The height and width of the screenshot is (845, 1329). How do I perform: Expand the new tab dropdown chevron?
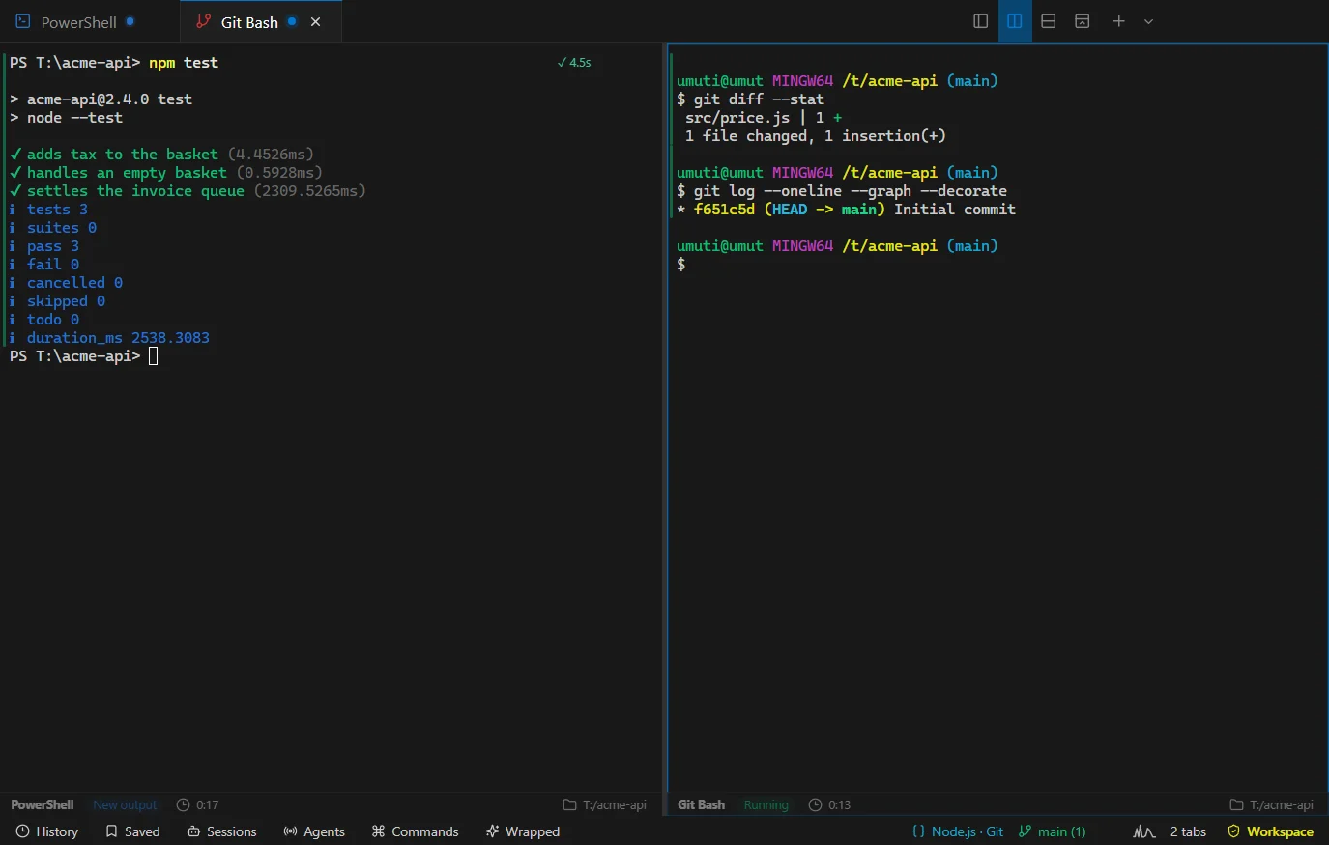pyautogui.click(x=1148, y=21)
